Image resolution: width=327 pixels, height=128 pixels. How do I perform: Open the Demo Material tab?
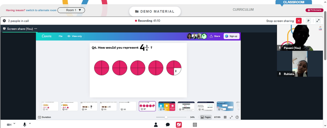(x=155, y=11)
